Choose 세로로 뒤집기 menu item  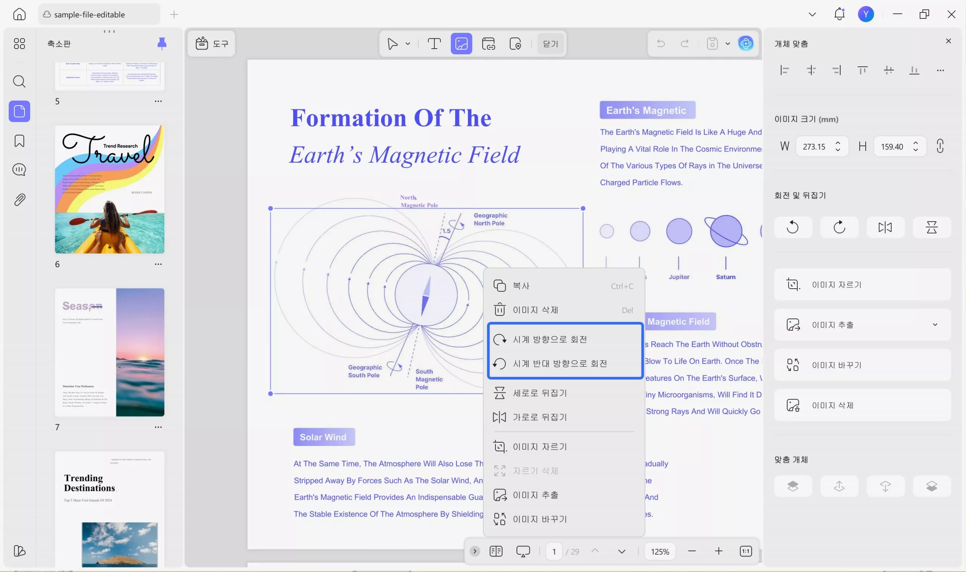tap(564, 393)
